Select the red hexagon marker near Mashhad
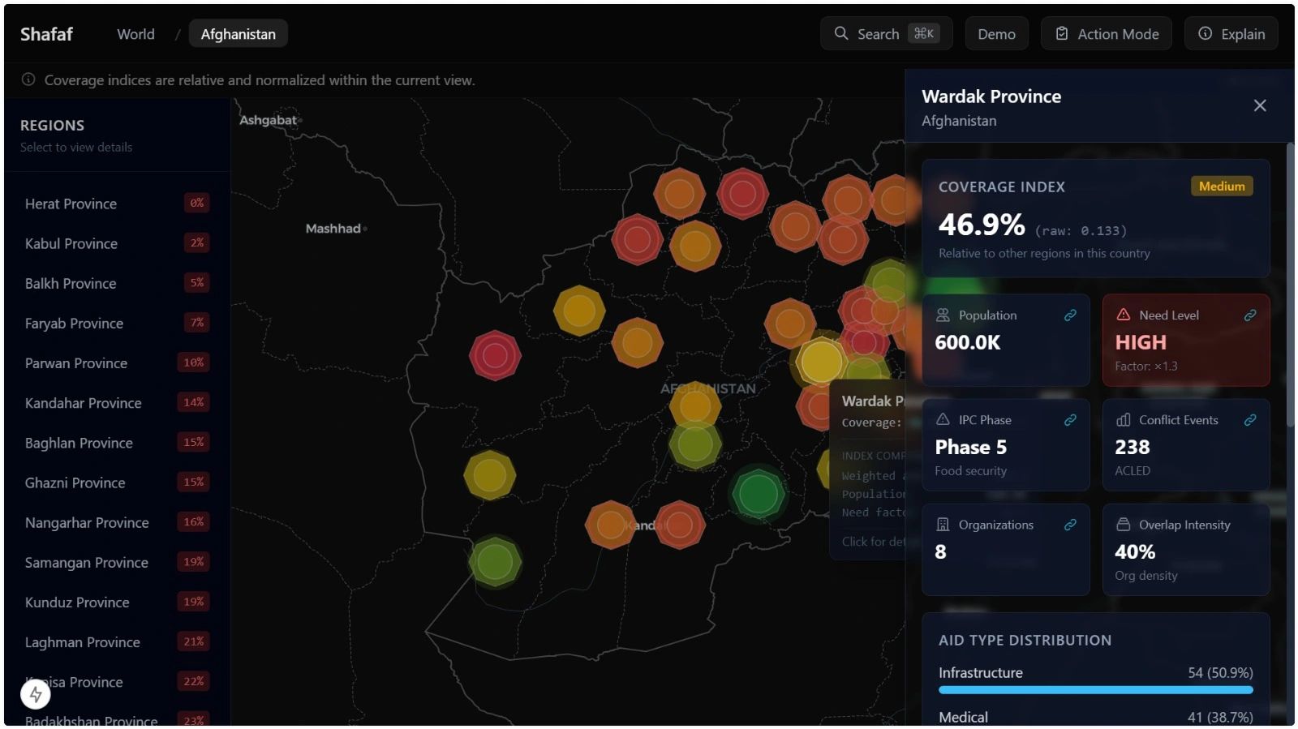The height and width of the screenshot is (729, 1298). (495, 355)
